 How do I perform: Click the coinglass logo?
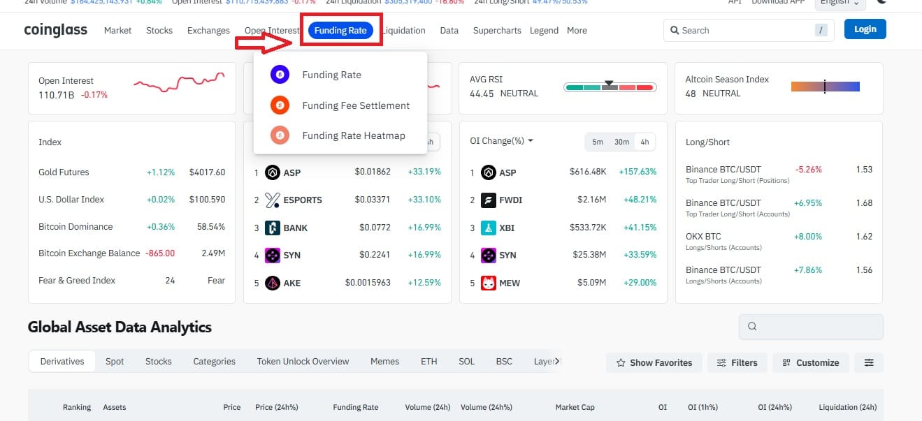coord(56,30)
